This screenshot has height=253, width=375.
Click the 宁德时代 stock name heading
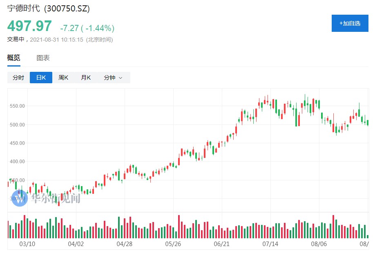point(24,9)
